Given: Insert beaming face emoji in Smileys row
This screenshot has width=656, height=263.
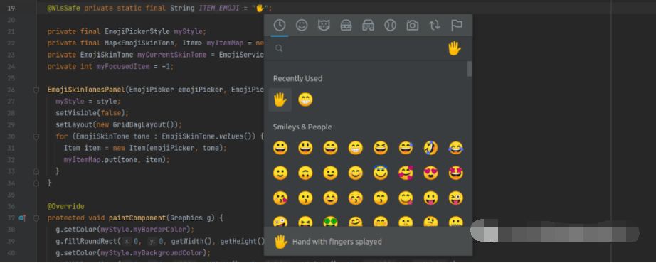Looking at the screenshot, I should tap(356, 148).
